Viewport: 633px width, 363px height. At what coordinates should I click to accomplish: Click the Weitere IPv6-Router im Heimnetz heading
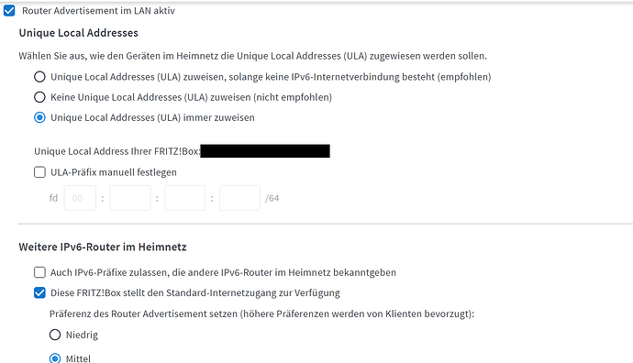click(x=103, y=247)
